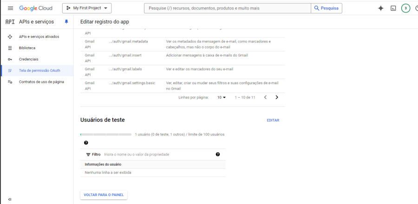Click the filter help question mark icon

point(218,155)
